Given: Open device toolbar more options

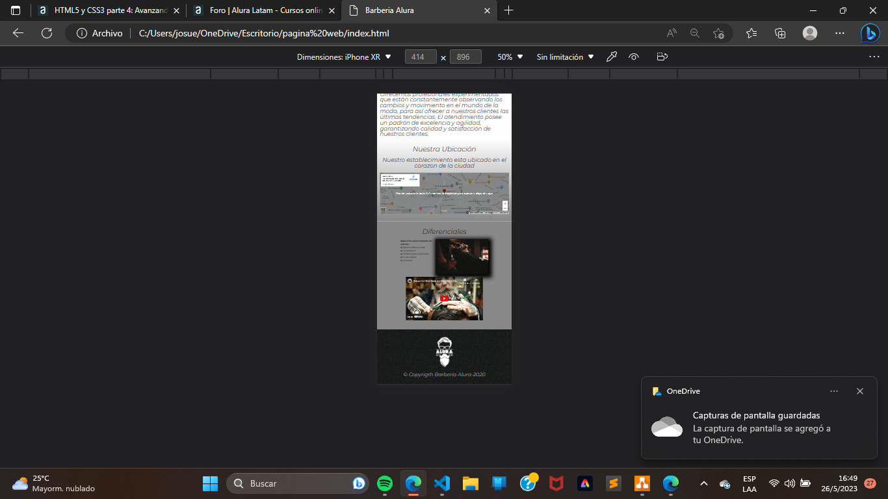Looking at the screenshot, I should [x=874, y=57].
